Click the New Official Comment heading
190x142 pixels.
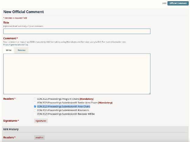tap(24, 12)
